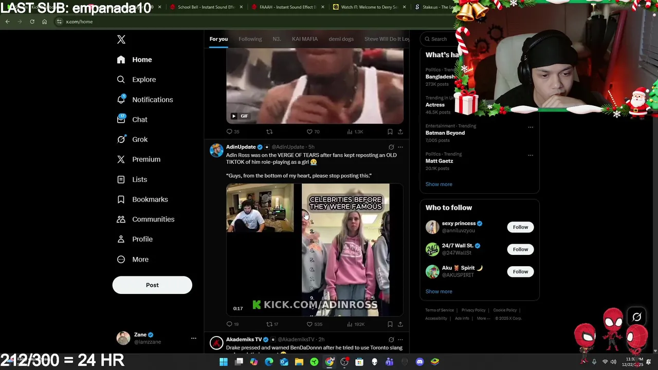Switch to the N3. tab
Image resolution: width=658 pixels, height=370 pixels.
click(x=277, y=39)
